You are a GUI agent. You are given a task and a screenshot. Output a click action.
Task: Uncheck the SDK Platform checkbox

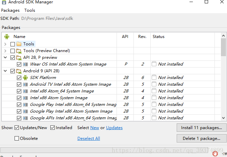tap(19, 78)
